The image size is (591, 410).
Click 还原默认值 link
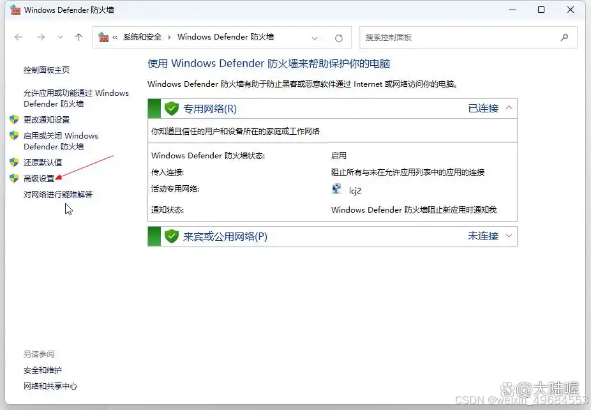tap(43, 162)
